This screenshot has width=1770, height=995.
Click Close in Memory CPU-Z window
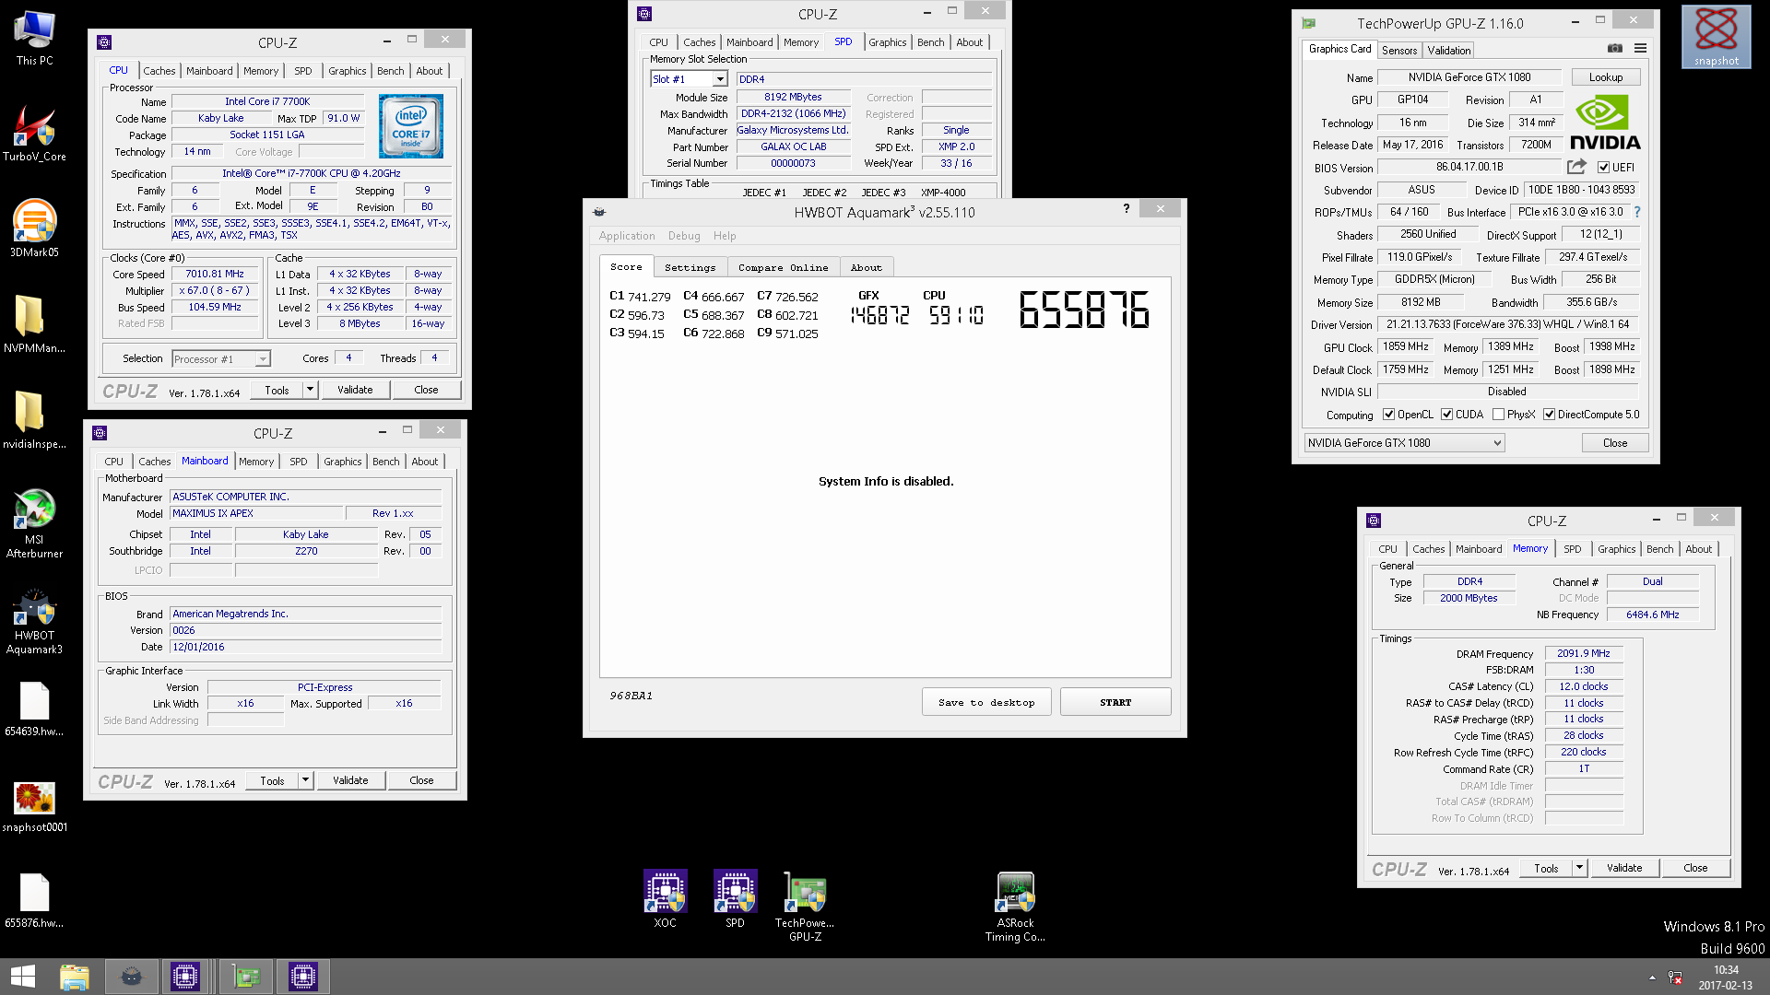click(1694, 868)
